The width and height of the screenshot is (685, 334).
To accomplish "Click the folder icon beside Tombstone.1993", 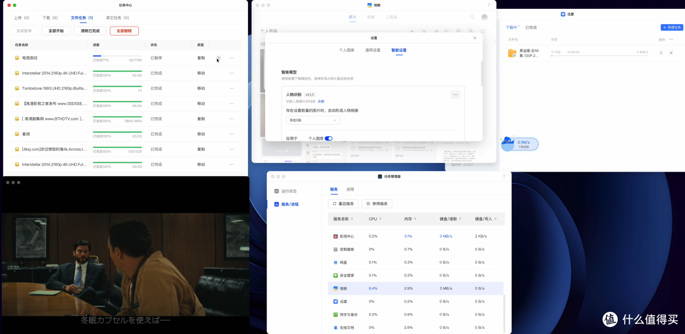I will pos(17,88).
